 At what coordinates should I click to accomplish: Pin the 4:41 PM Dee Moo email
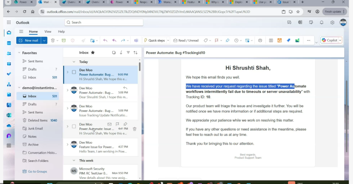125,124
